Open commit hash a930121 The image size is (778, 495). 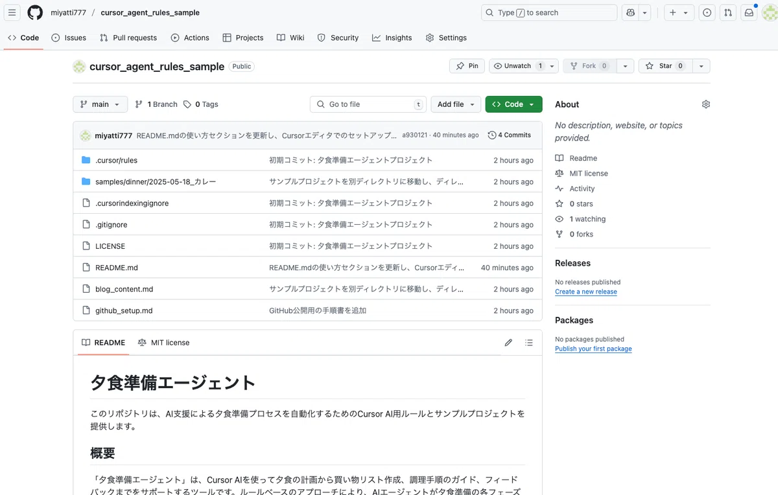pyautogui.click(x=415, y=135)
